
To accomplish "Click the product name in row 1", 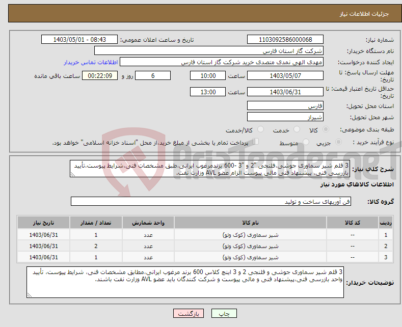I will coord(250,235).
